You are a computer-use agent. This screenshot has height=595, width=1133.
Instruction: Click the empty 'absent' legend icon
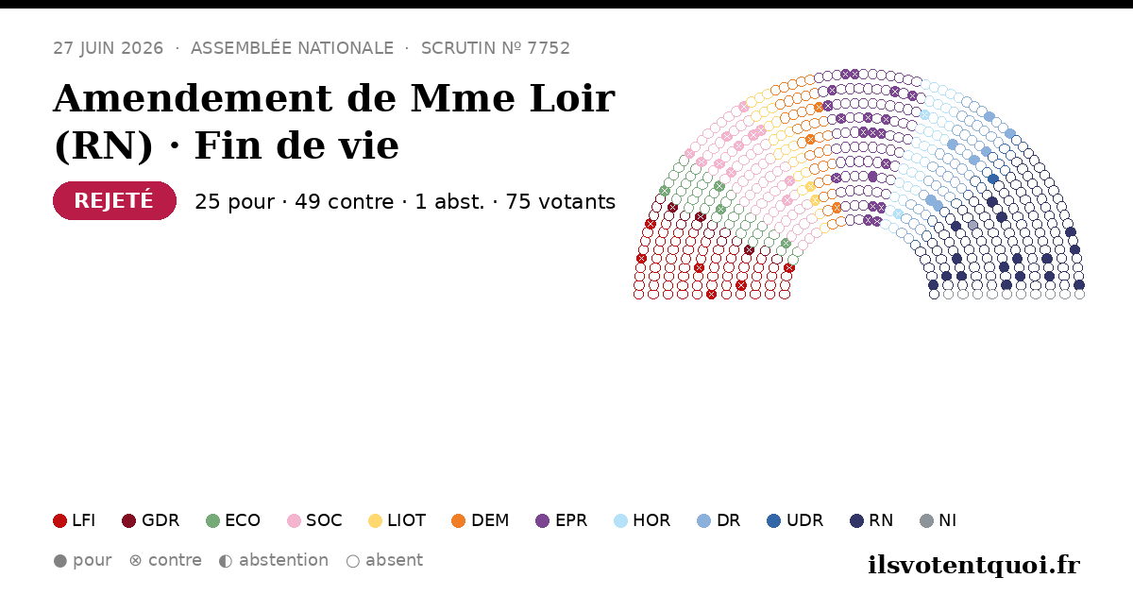(352, 561)
